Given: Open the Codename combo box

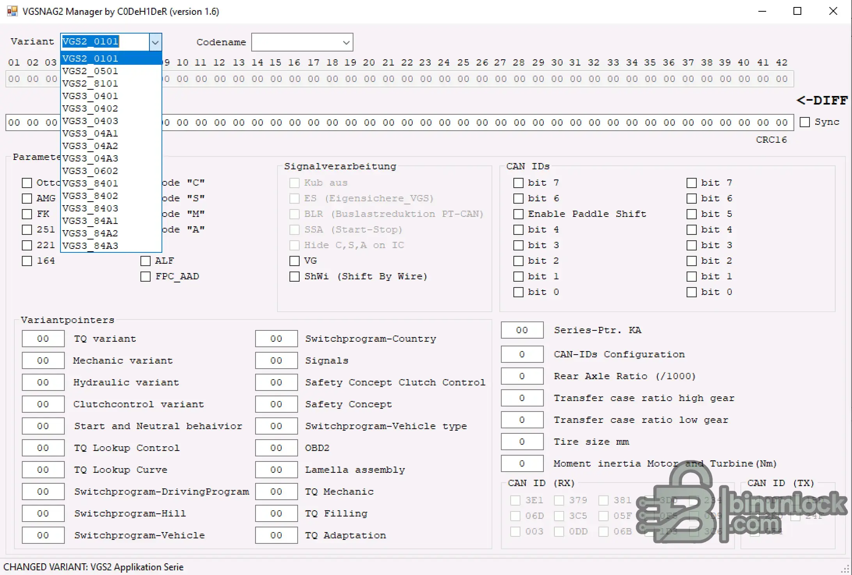Looking at the screenshot, I should point(302,42).
